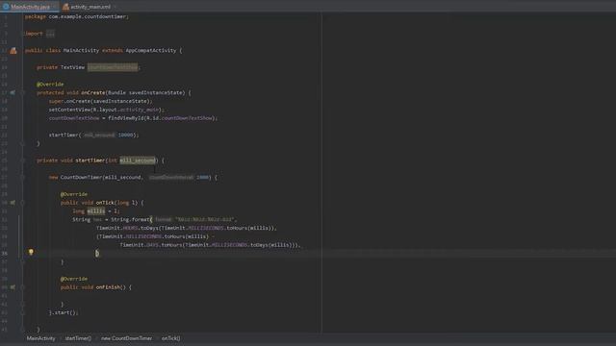616x346 pixels.
Task: Open the activity_main.xml editor tab
Action: pyautogui.click(x=90, y=7)
